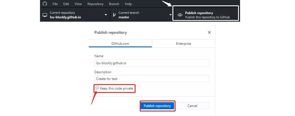Click the repository Name input field
This screenshot has width=295, height=116.
(x=152, y=63)
